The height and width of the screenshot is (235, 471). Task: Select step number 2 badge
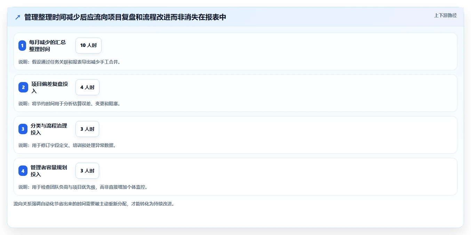pos(23,87)
